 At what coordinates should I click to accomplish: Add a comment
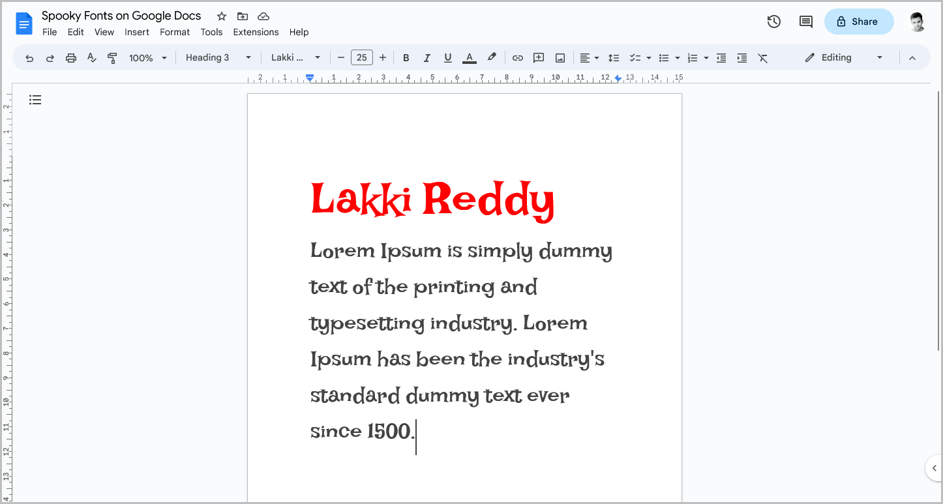pos(538,57)
